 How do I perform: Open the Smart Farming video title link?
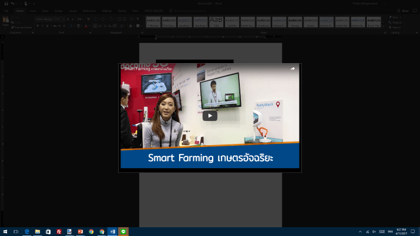pos(148,69)
